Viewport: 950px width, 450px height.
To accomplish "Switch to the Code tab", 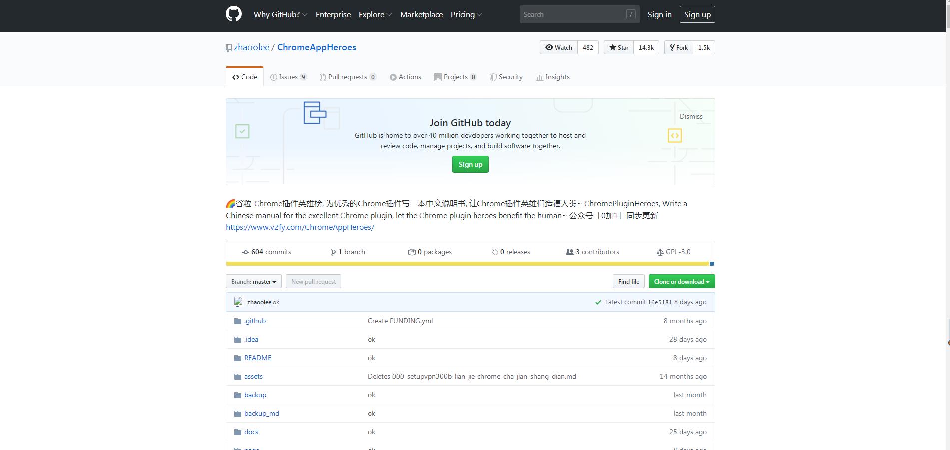I will pos(245,77).
